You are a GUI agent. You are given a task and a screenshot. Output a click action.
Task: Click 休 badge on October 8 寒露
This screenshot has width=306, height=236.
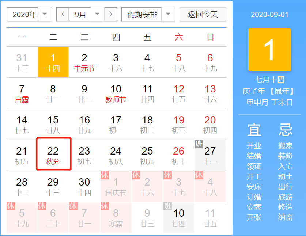coord(105,206)
